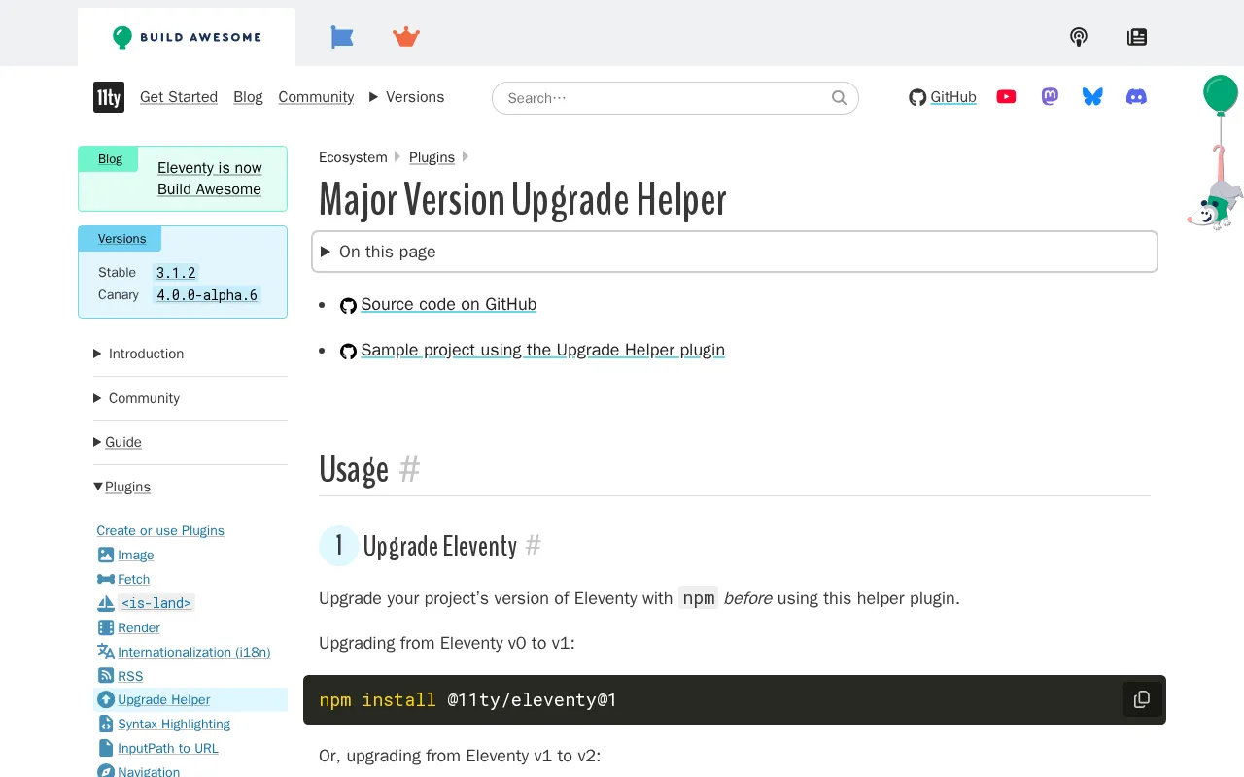Viewport: 1244px width, 777px height.
Task: Open the newspaper icon in top bar
Action: 1137,37
